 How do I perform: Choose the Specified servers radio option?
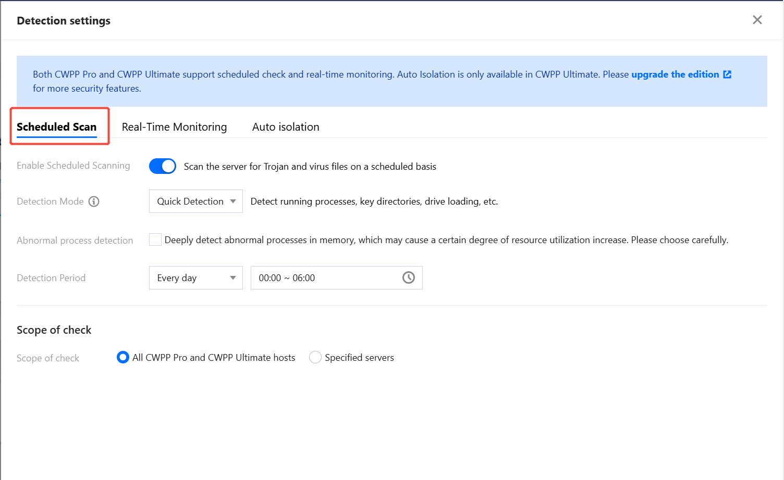tap(315, 357)
